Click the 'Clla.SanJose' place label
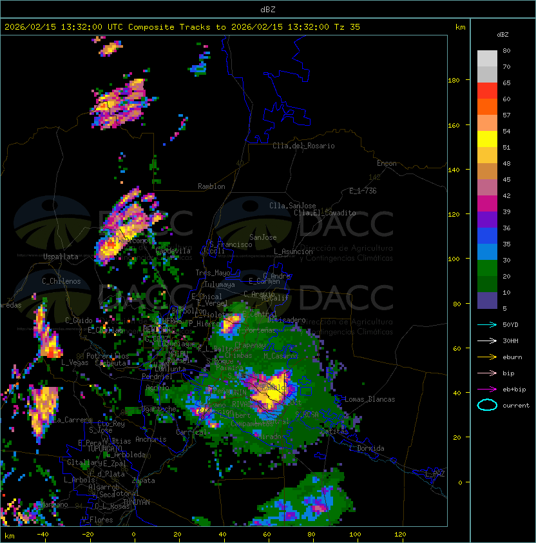Image resolution: width=536 pixels, height=543 pixels. coord(292,206)
